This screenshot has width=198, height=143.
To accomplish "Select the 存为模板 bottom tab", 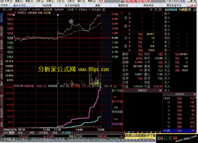I will pos(66,133).
